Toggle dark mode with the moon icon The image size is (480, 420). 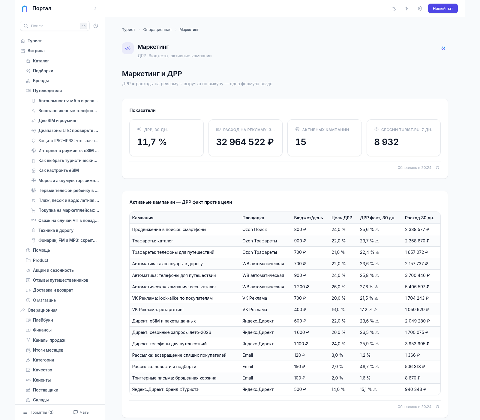tap(394, 9)
